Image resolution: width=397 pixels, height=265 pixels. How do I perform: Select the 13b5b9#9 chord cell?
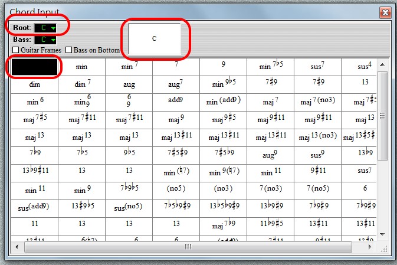[224, 209]
